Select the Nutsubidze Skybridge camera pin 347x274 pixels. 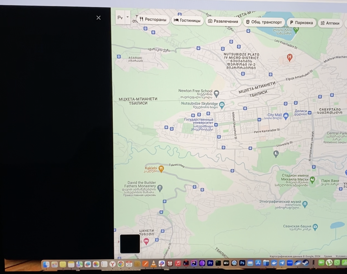click(x=222, y=105)
